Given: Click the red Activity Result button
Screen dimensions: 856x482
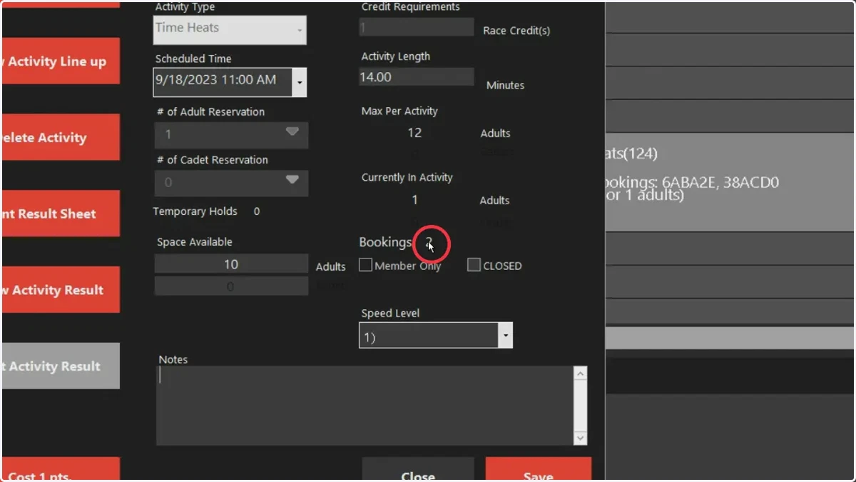Looking at the screenshot, I should pos(60,290).
